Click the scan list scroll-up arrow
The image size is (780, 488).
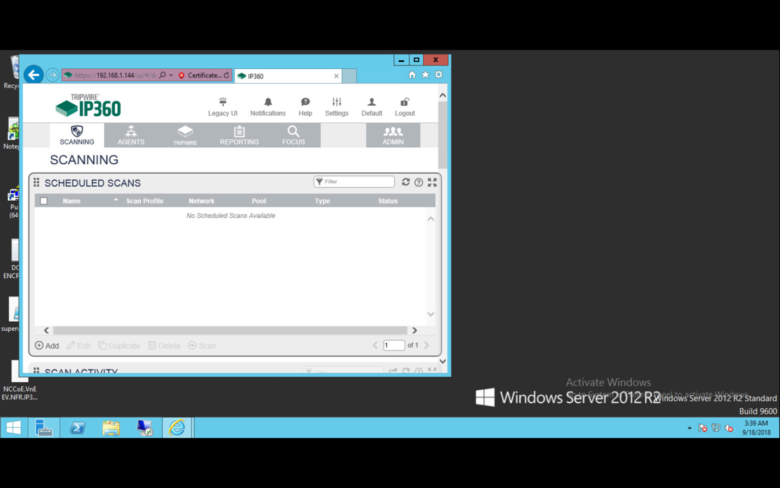(431, 219)
